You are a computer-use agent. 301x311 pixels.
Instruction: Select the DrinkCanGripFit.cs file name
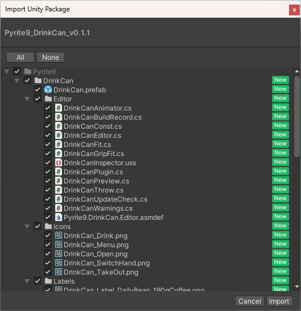[94, 154]
